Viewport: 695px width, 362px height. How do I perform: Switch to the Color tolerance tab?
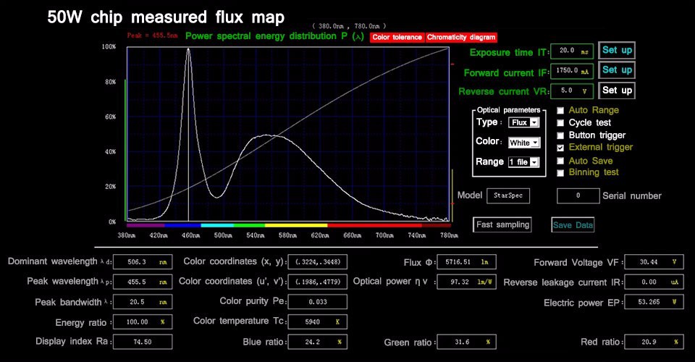(x=397, y=37)
